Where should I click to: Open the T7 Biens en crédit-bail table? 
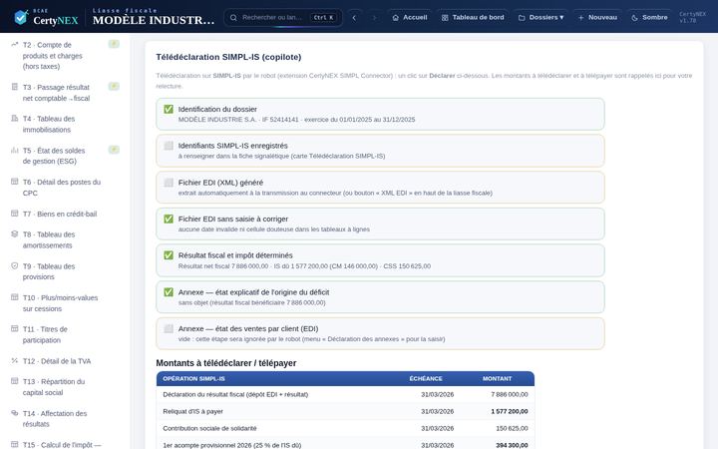pyautogui.click(x=60, y=214)
